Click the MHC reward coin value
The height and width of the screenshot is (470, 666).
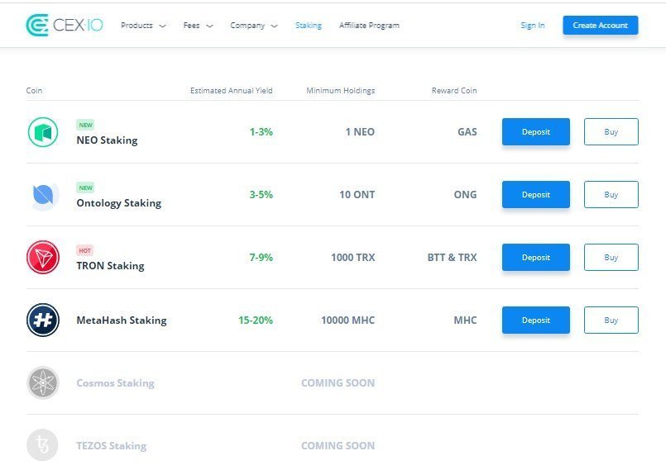[466, 320]
